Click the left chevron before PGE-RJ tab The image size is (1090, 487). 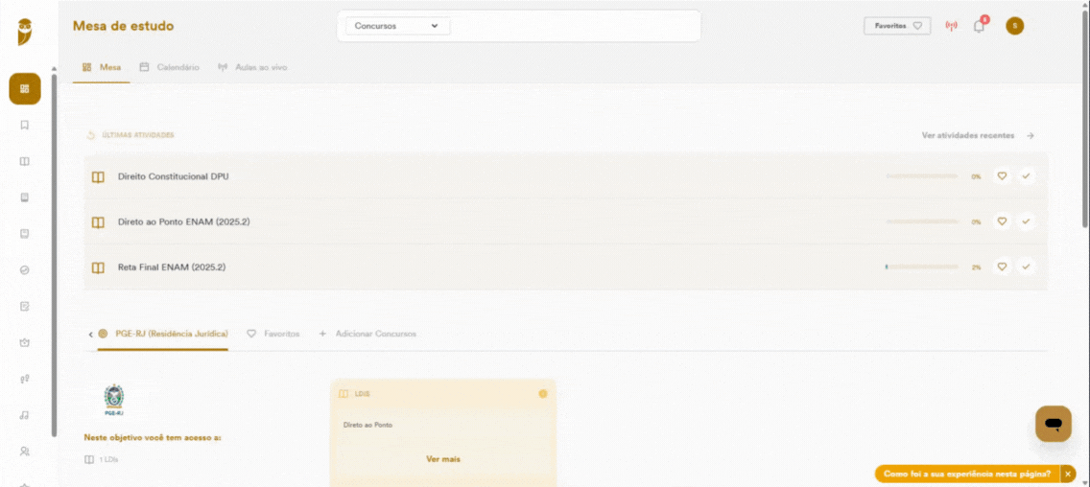coord(91,335)
